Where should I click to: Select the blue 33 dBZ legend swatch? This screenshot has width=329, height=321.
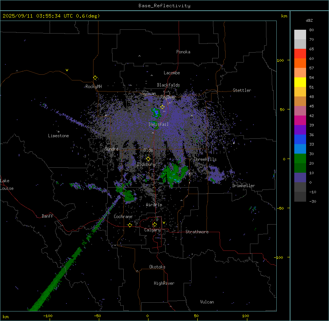click(x=300, y=139)
